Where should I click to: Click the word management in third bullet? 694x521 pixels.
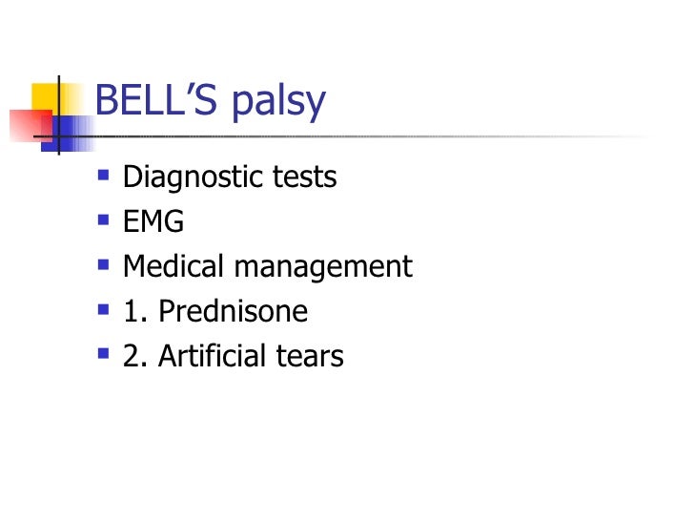(x=323, y=268)
